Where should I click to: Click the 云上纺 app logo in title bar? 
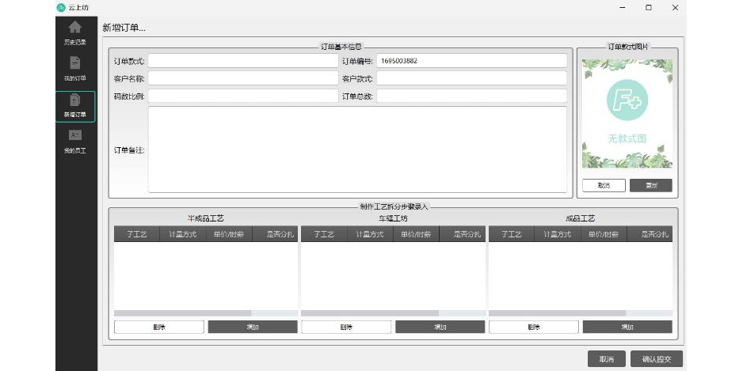click(x=61, y=7)
